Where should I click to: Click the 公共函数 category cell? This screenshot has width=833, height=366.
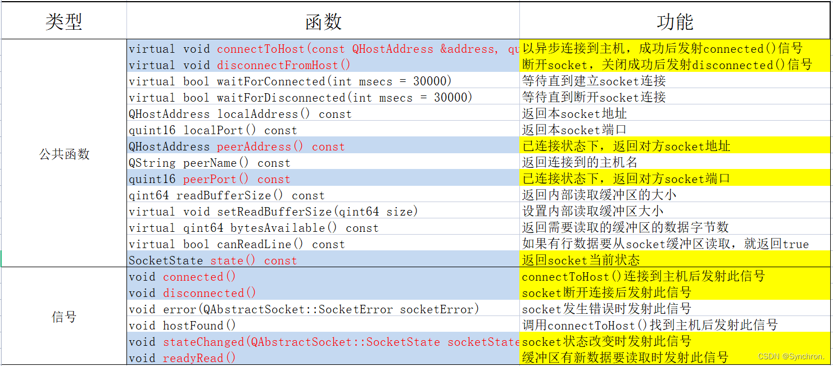click(64, 154)
